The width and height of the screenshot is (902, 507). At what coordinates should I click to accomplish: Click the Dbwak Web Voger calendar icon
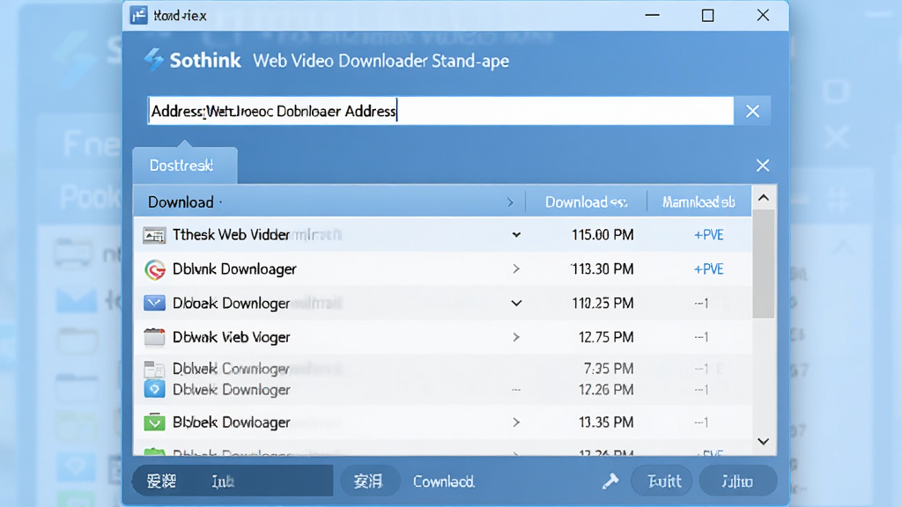(154, 337)
